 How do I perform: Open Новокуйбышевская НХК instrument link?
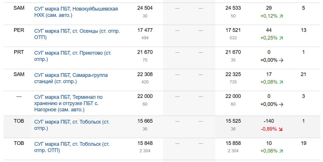tap(76, 12)
